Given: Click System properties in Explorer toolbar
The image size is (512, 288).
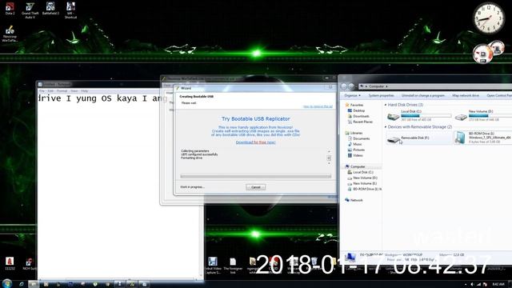Looking at the screenshot, I should 382,95.
